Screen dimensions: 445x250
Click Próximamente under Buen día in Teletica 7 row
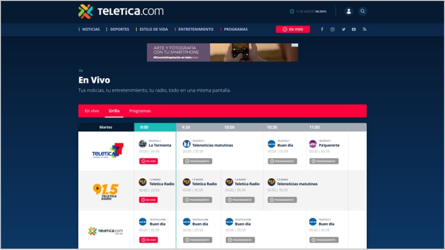[282, 161]
